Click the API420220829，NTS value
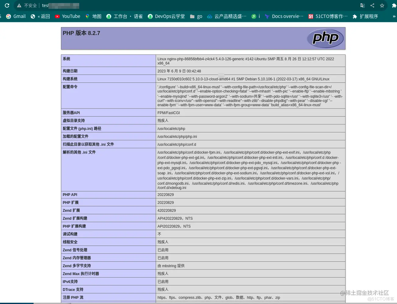Image resolution: width=397 pixels, height=304 pixels. click(x=175, y=218)
